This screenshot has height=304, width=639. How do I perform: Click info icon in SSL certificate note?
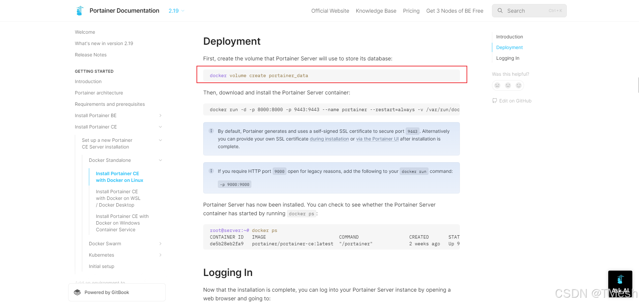point(211,131)
